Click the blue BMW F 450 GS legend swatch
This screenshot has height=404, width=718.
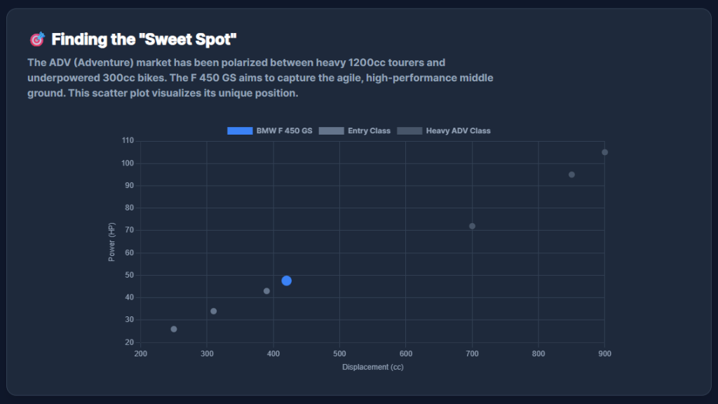pyautogui.click(x=240, y=131)
